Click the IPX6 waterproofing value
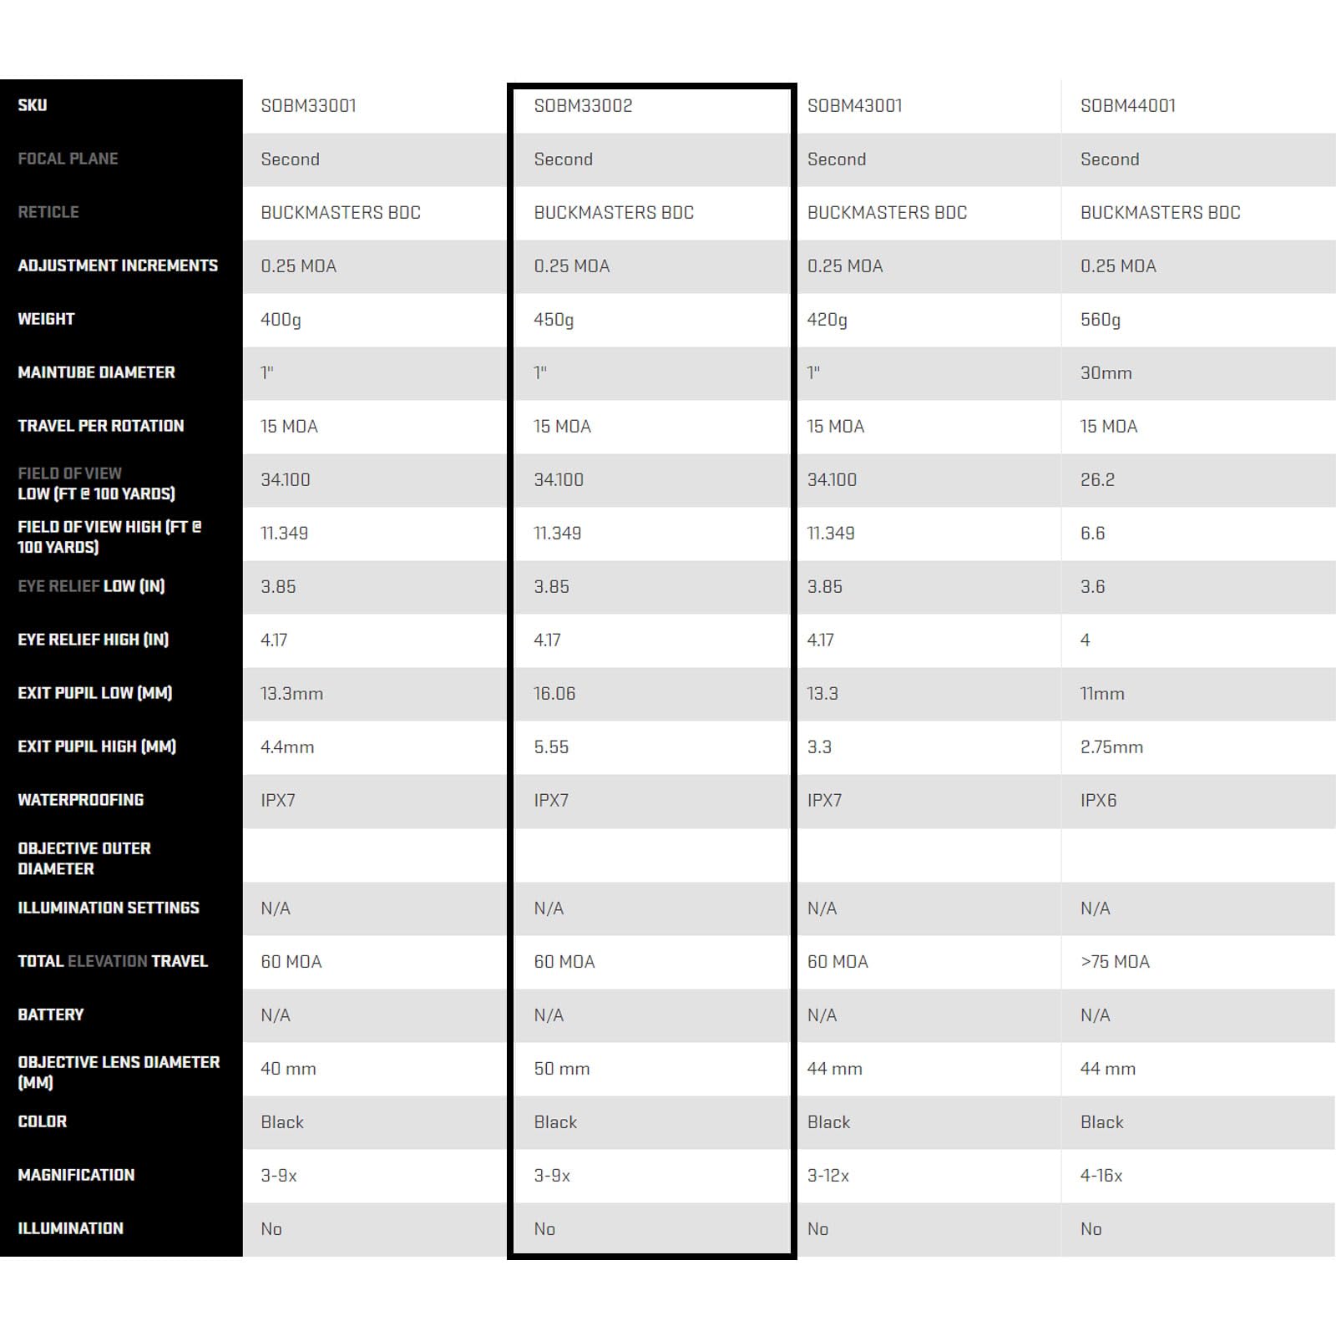 point(1098,801)
